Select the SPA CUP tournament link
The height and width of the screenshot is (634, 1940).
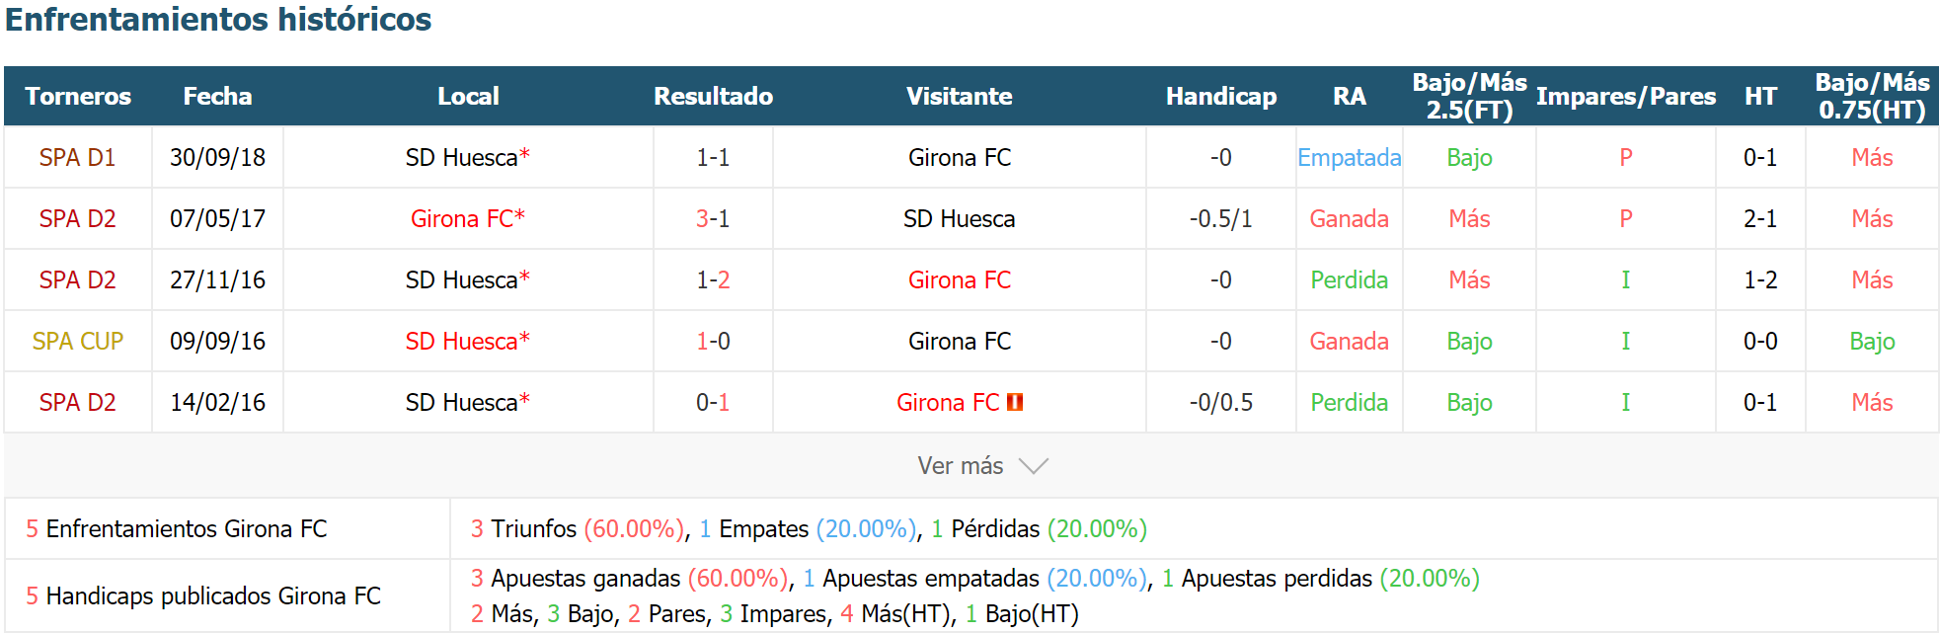(x=78, y=341)
